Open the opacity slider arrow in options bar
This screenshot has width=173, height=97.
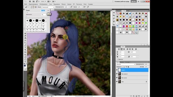[69, 7]
